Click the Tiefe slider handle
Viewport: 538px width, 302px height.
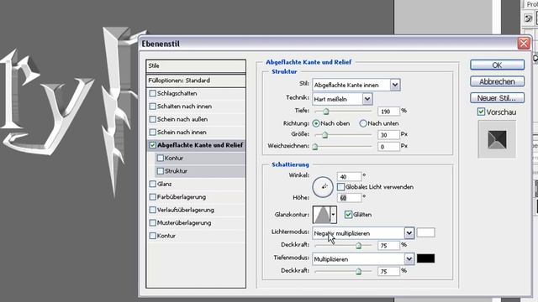(326, 112)
